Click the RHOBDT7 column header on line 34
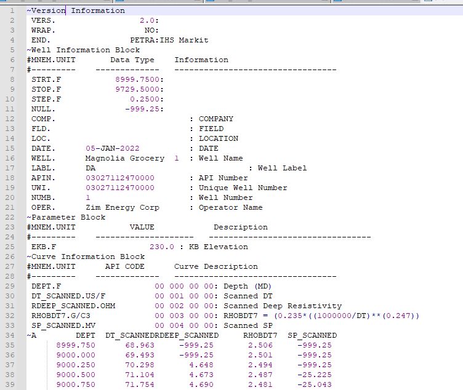The image size is (463, 390). tap(260, 335)
